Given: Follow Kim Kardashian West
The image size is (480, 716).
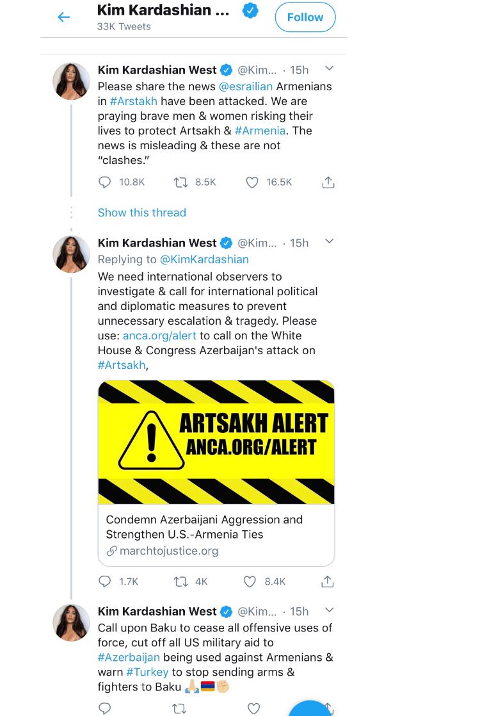Looking at the screenshot, I should point(305,17).
